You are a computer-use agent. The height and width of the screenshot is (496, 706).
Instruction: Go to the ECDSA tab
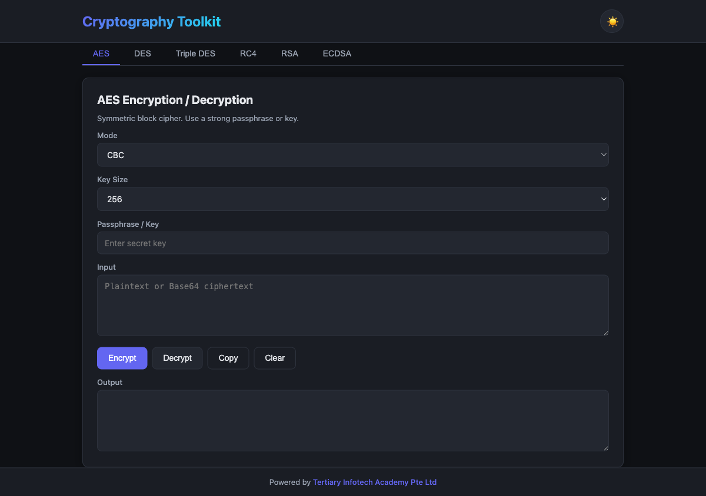(x=337, y=53)
